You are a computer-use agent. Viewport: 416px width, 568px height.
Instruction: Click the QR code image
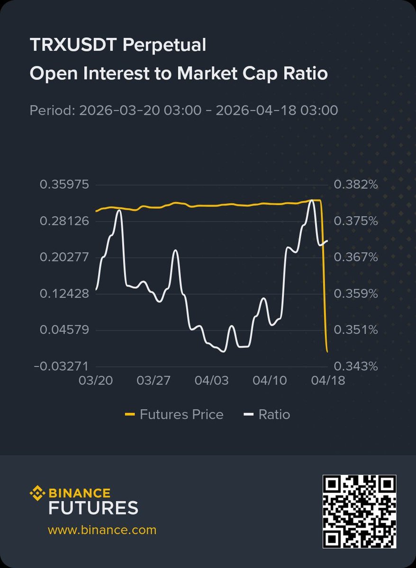[x=360, y=512]
